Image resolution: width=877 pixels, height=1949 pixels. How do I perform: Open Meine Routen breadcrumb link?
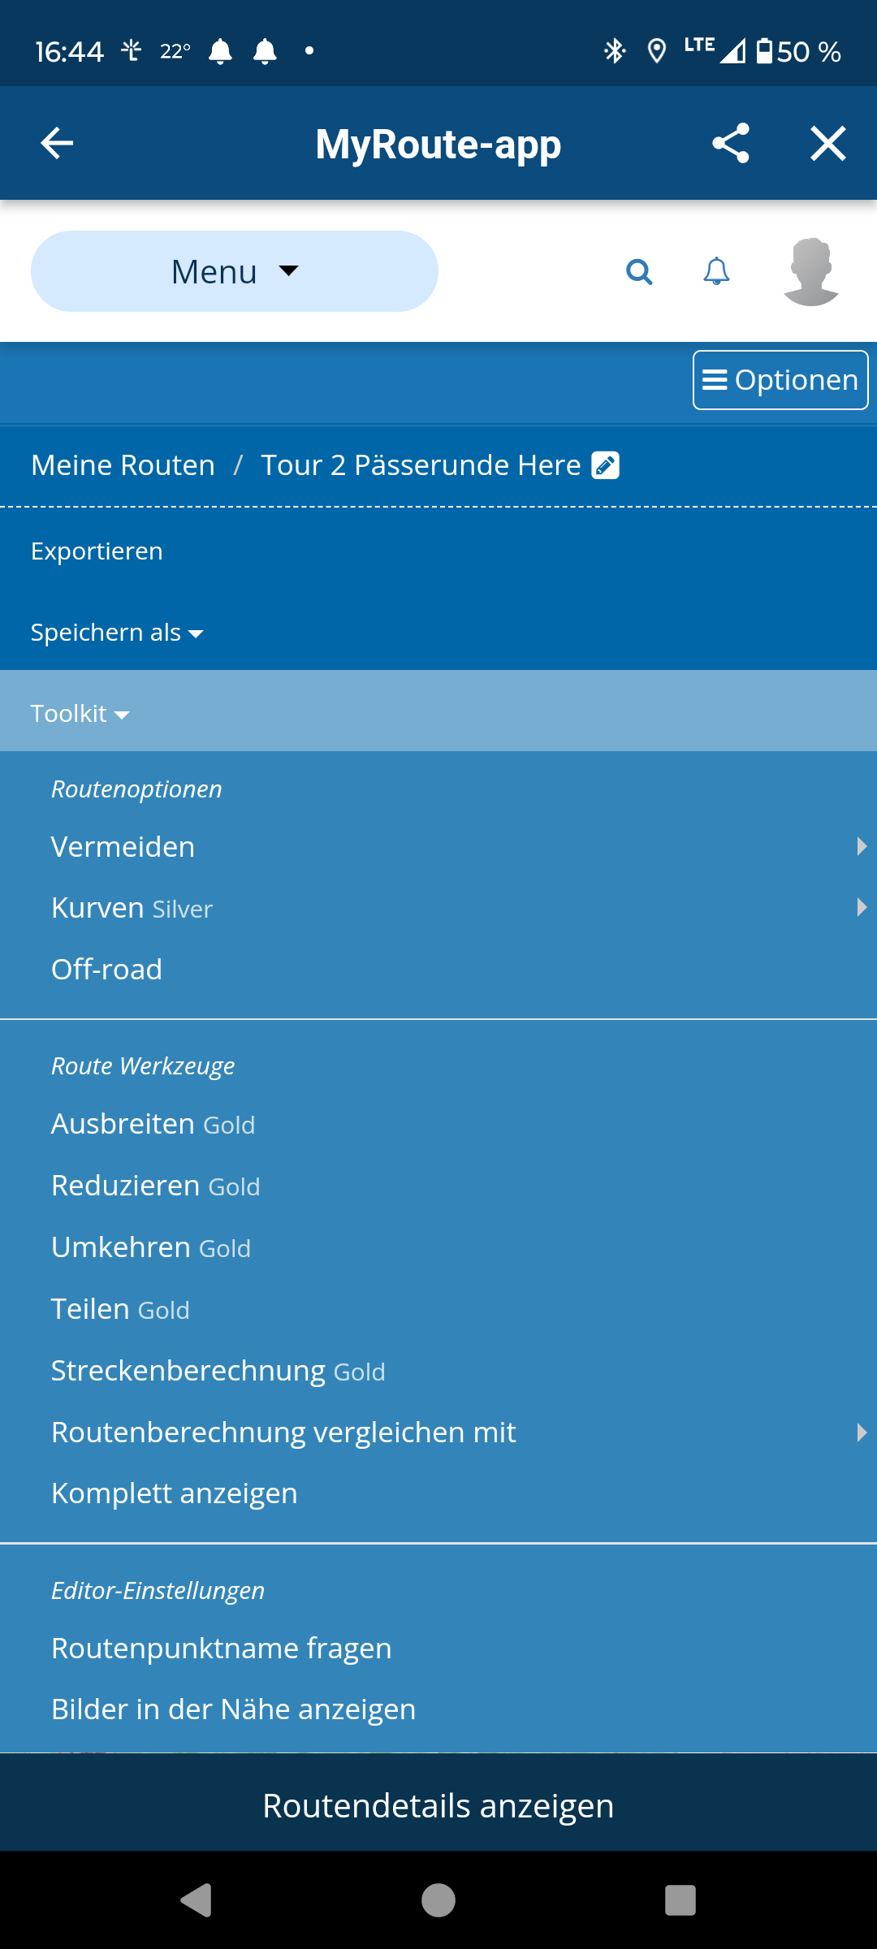(123, 465)
